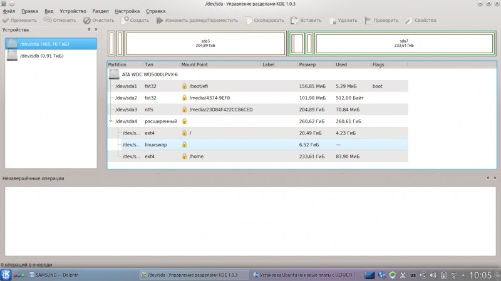Click the Создать new partition button
The width and height of the screenshot is (501, 281).
pyautogui.click(x=135, y=21)
